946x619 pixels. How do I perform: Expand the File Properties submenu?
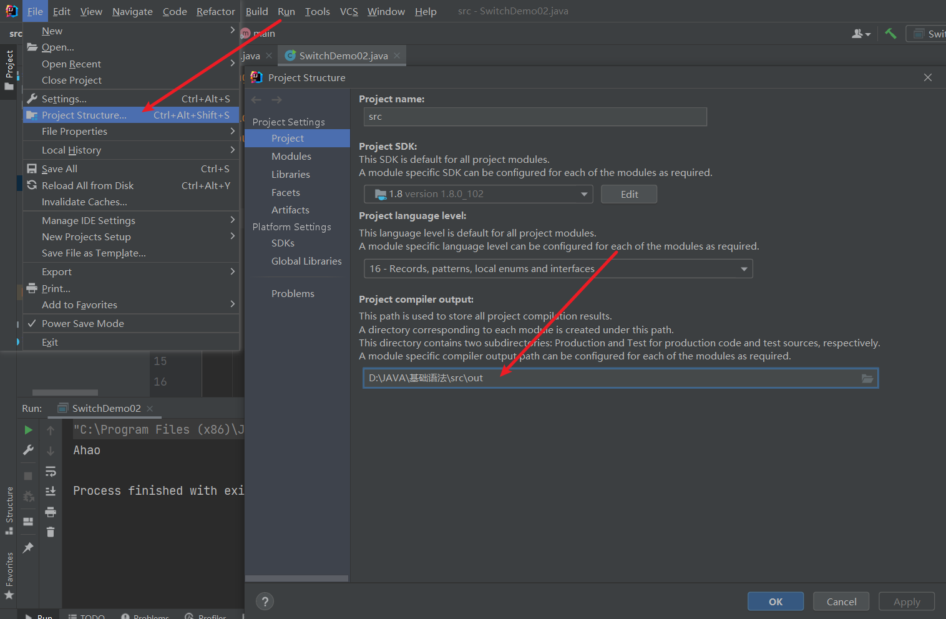[x=131, y=131]
